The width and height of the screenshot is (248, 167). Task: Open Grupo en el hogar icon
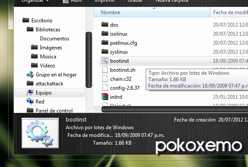(30, 75)
